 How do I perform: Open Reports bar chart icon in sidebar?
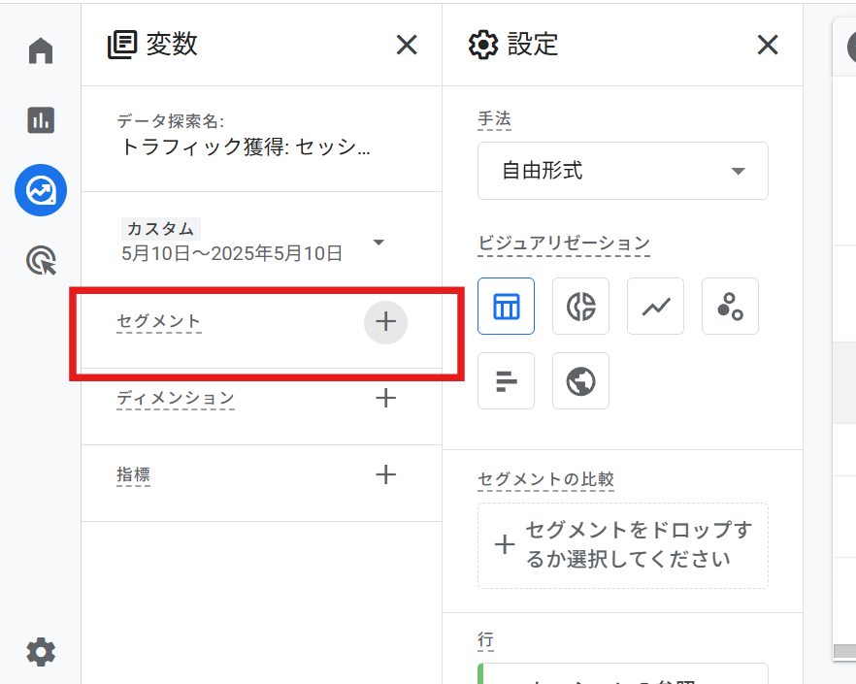(x=41, y=120)
